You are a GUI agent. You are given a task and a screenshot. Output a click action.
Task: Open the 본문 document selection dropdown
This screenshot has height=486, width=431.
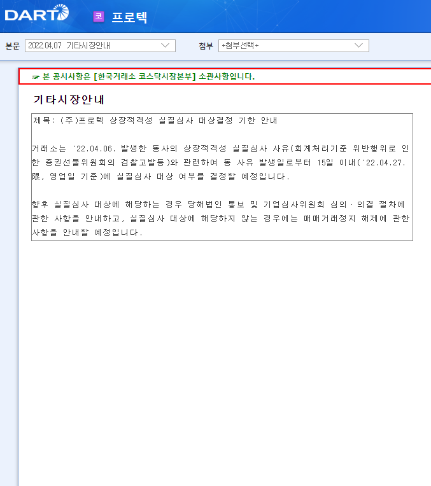pos(100,46)
